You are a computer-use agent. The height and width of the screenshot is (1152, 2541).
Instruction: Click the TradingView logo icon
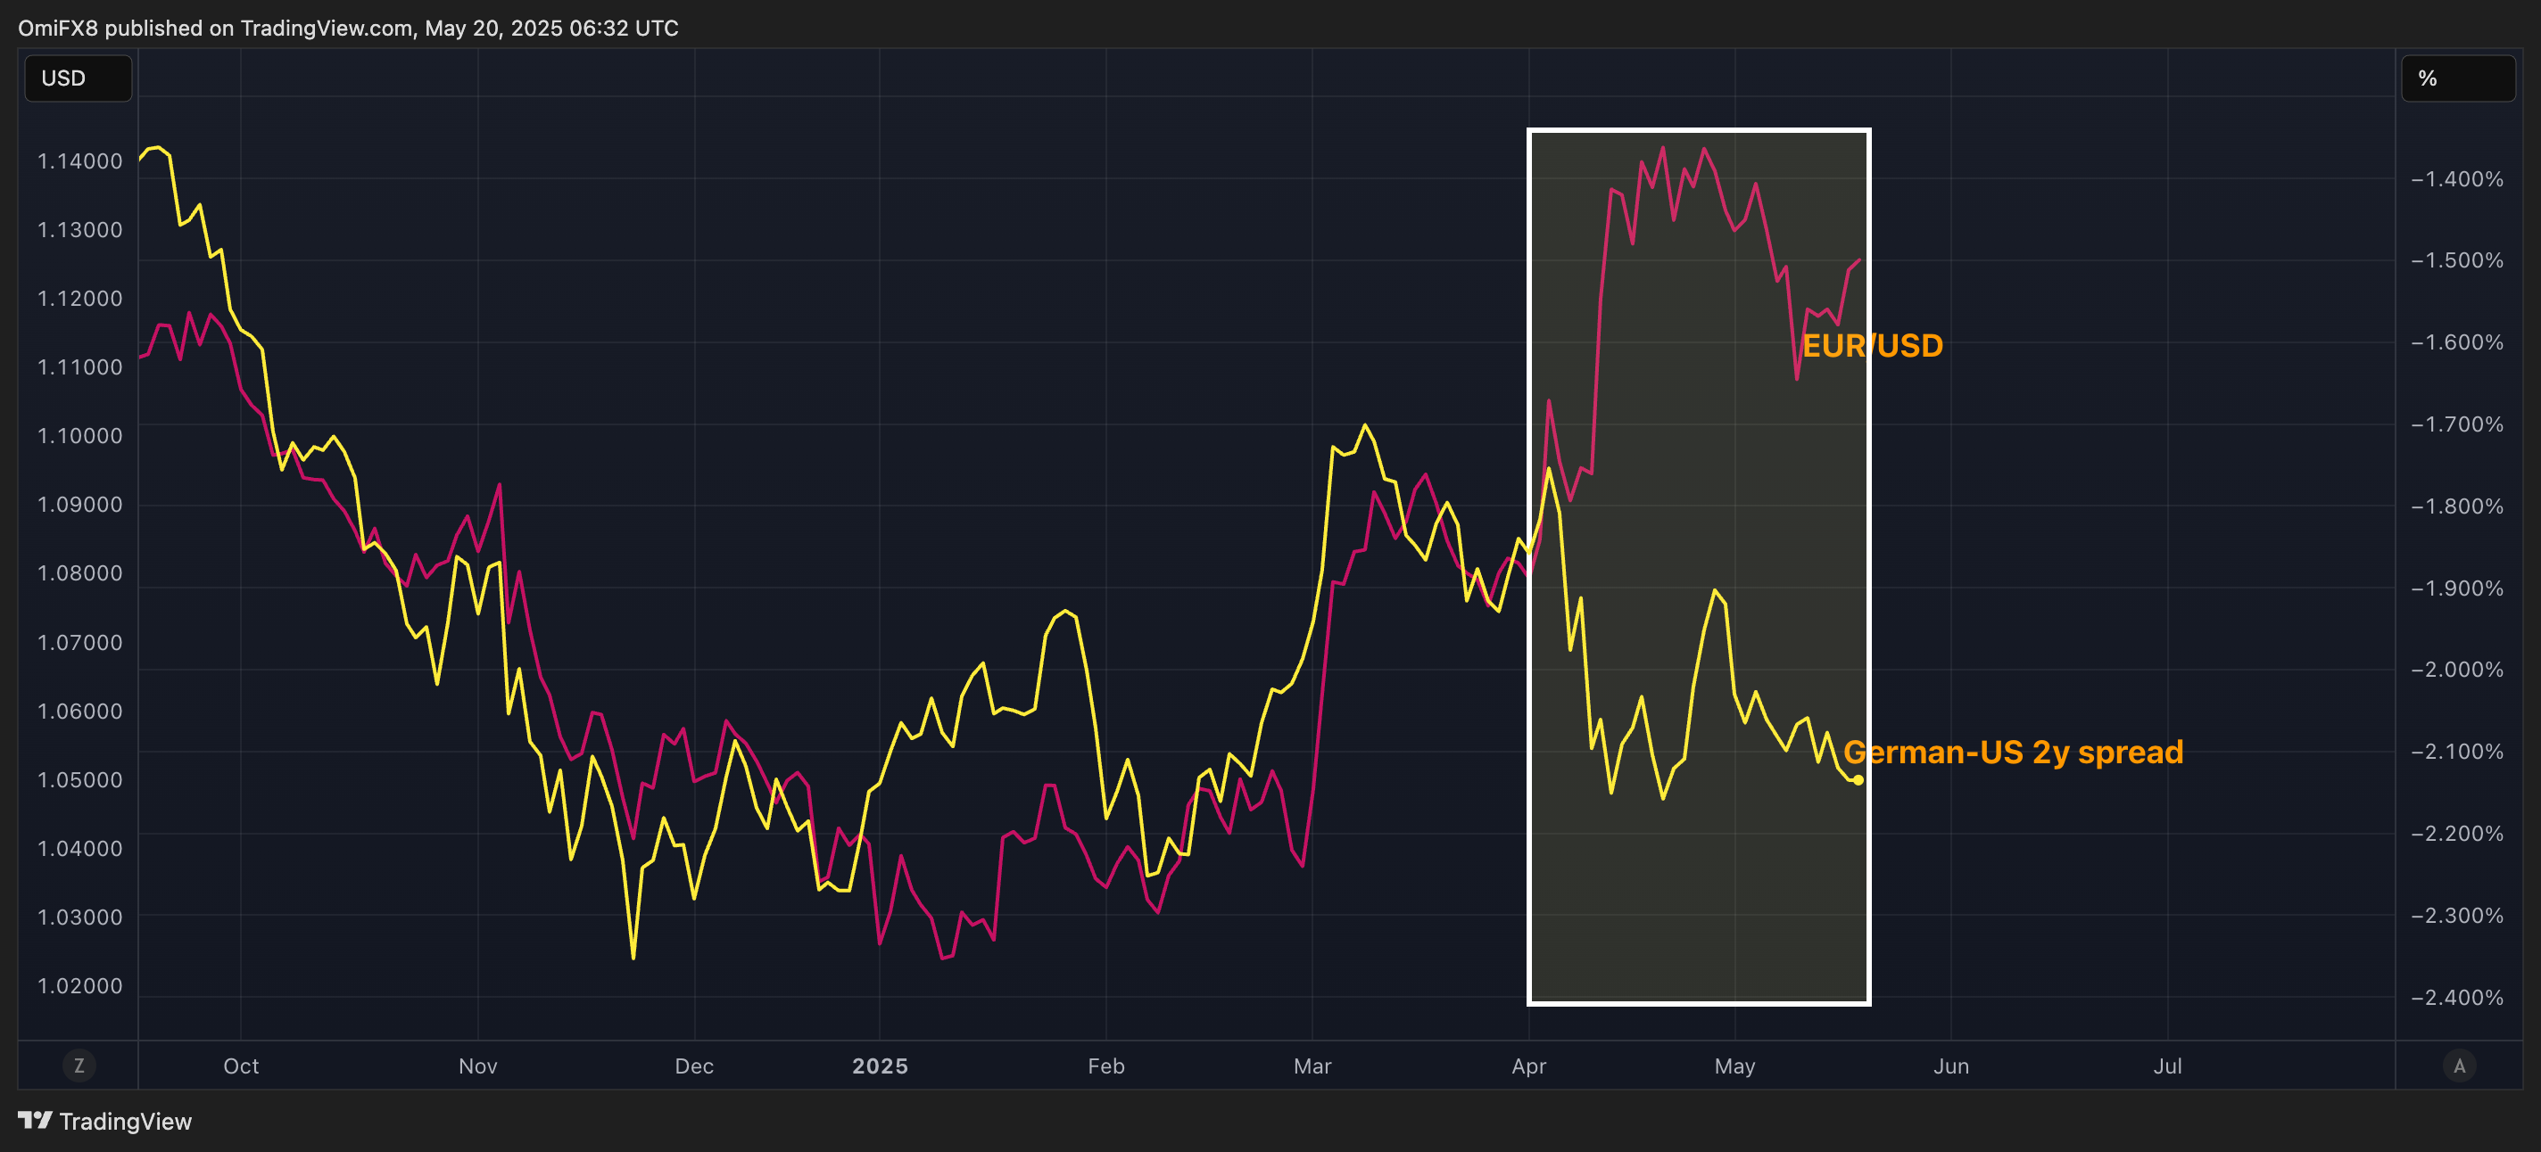35,1121
